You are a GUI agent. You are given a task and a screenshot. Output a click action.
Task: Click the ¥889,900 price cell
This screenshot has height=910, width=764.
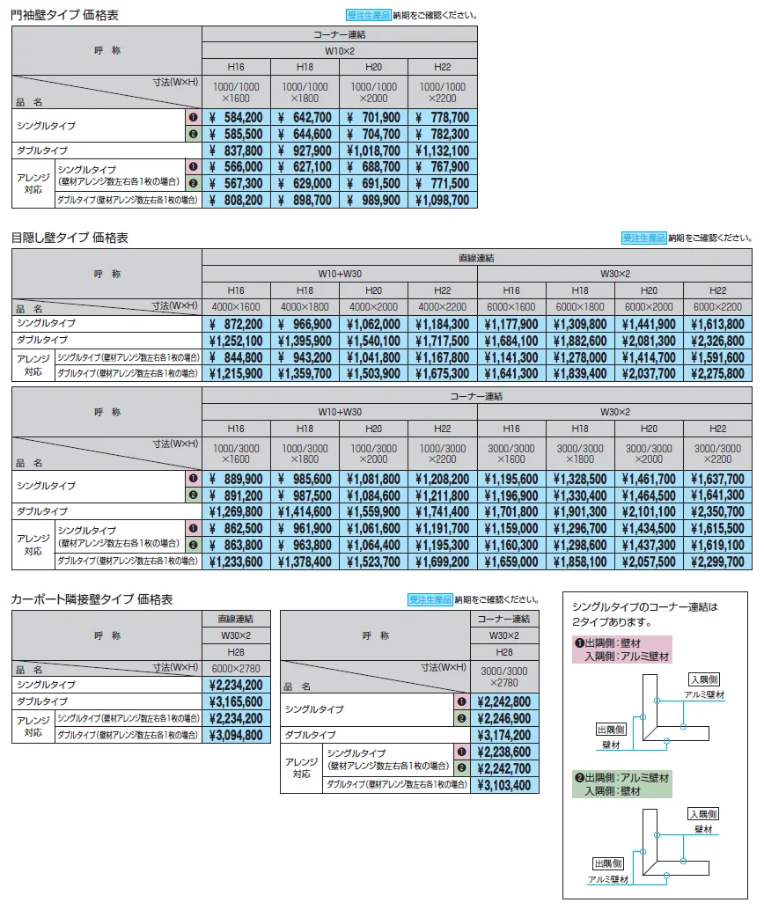click(x=236, y=479)
